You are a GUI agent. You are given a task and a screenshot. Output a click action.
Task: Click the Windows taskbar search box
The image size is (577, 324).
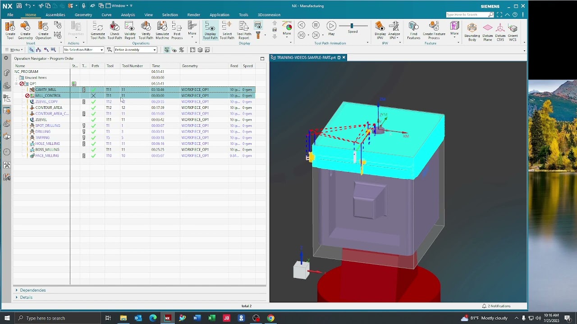pos(58,318)
